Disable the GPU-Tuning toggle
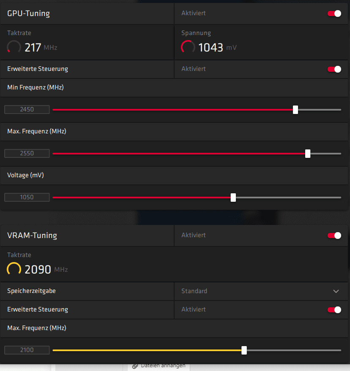 (x=334, y=14)
